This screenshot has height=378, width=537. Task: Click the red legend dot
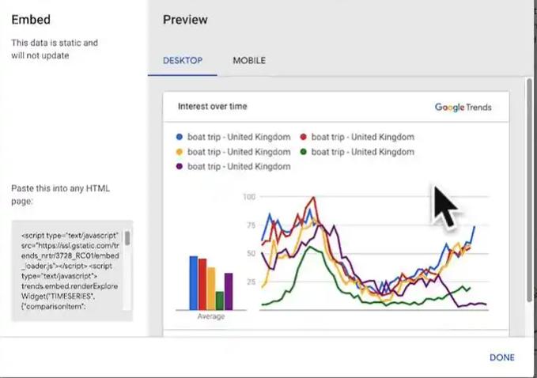coord(304,137)
